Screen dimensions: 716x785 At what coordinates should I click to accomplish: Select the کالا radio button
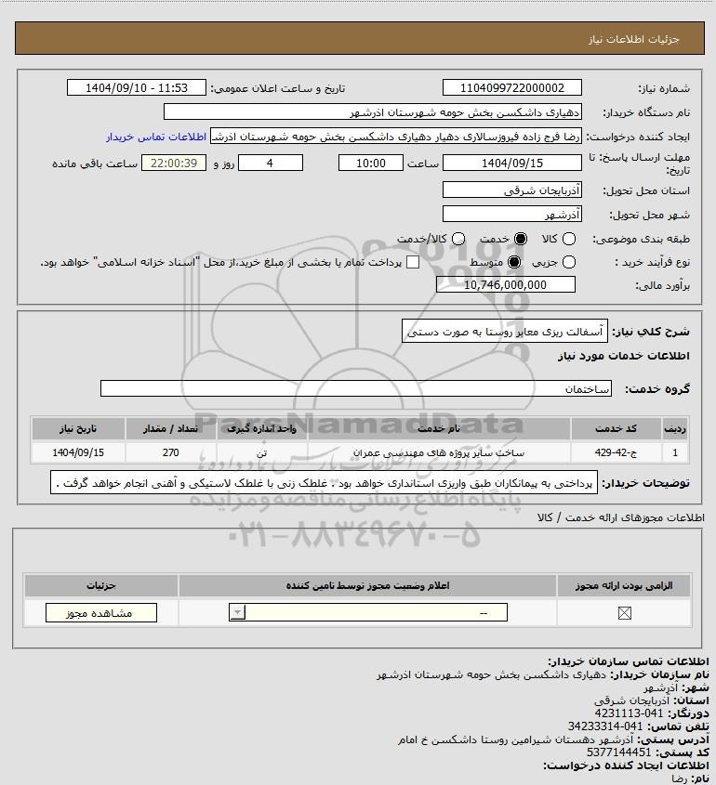569,239
